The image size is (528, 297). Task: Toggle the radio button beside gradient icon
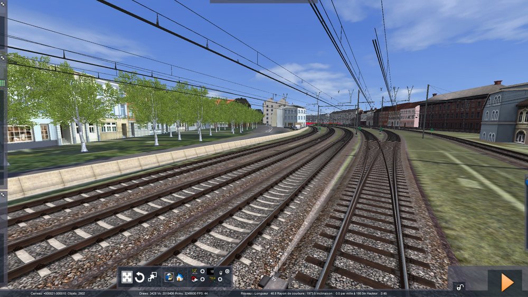pos(202,271)
